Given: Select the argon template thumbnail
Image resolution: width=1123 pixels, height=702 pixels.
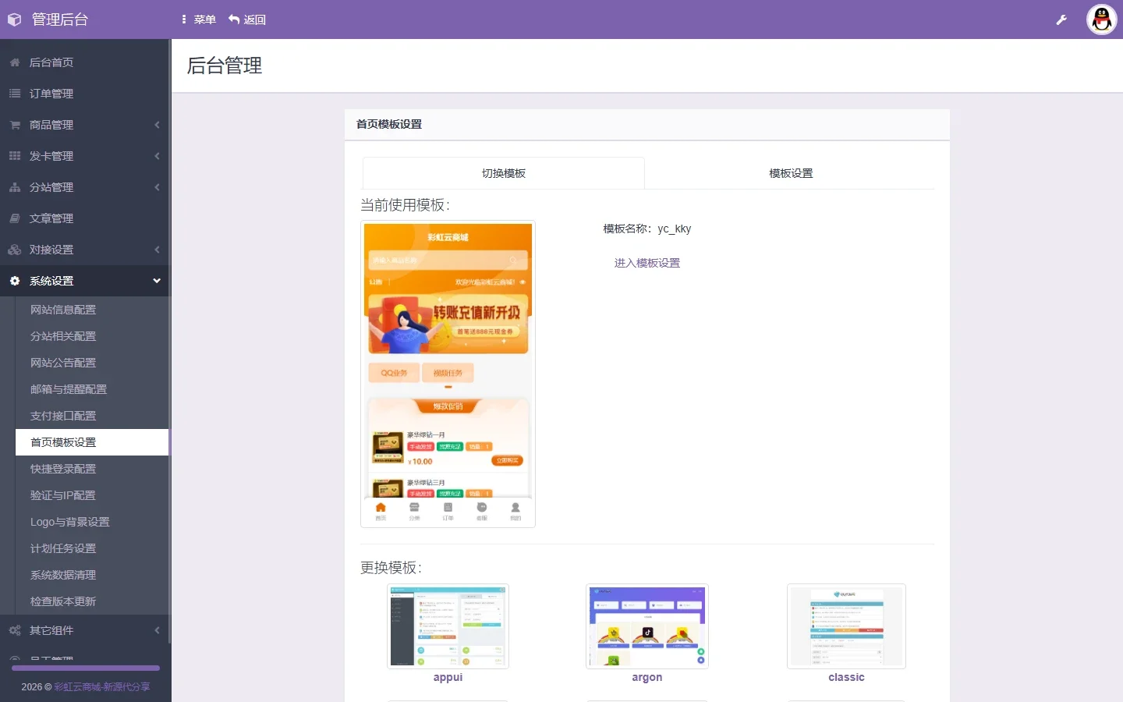Looking at the screenshot, I should point(647,626).
